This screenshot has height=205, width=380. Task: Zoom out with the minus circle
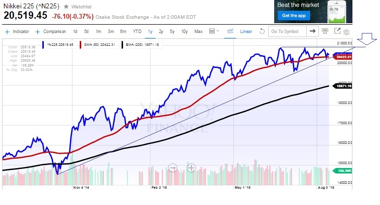pos(173,168)
